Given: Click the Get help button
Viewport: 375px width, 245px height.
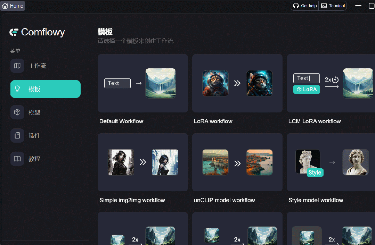Looking at the screenshot, I should 304,6.
